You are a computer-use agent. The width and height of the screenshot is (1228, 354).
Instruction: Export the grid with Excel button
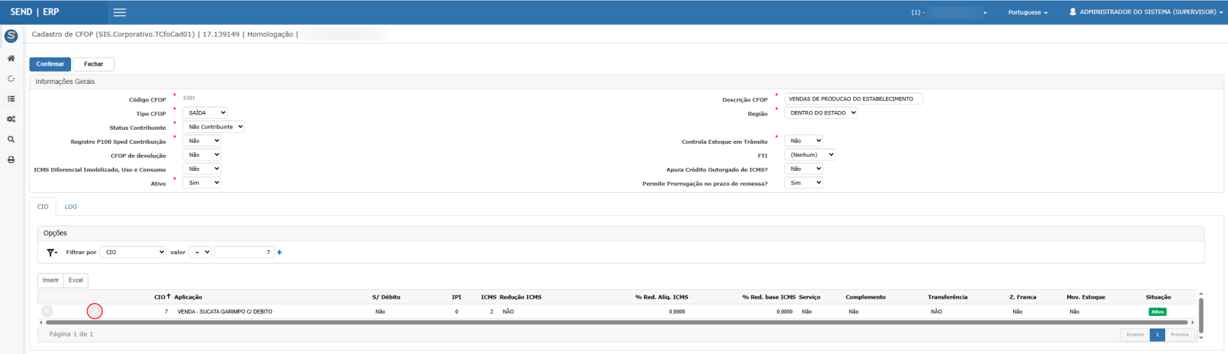pyautogui.click(x=76, y=280)
